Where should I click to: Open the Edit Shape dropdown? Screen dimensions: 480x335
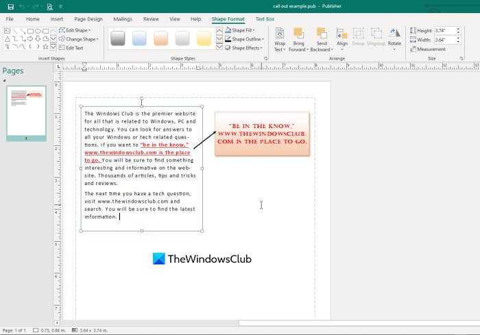click(75, 30)
